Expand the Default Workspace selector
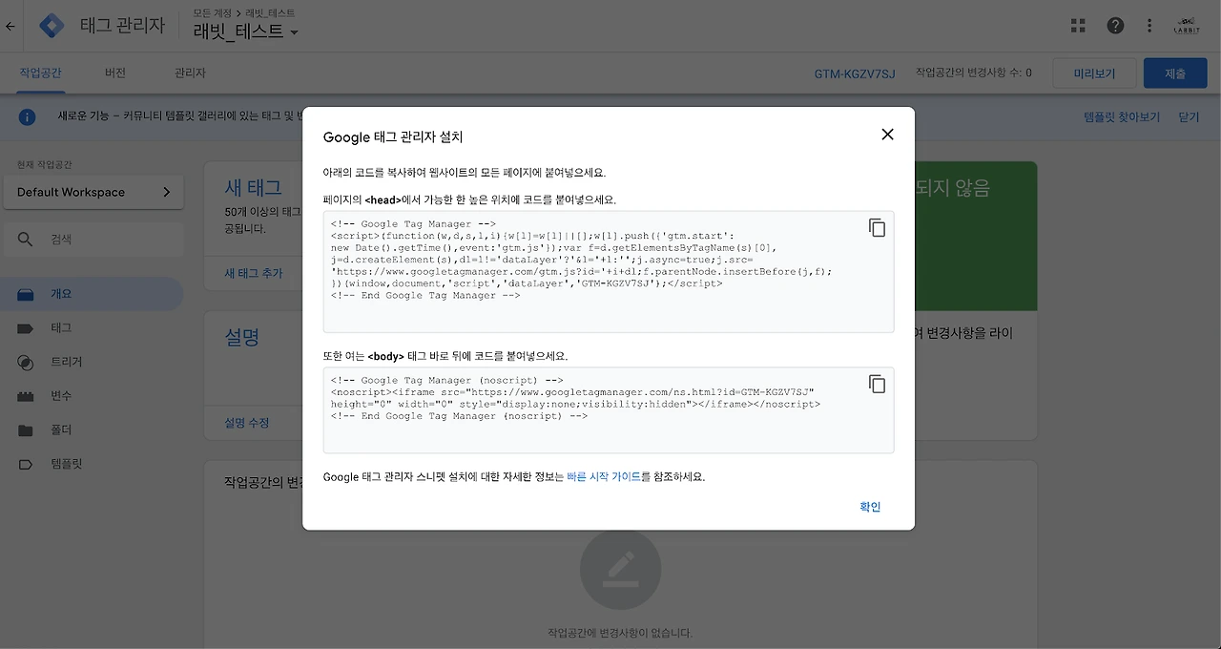This screenshot has height=649, width=1221. point(93,192)
